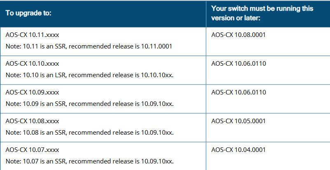This screenshot has height=170, width=330.
Task: Select AOS-CX 10.06.0110 in the 10.09 row
Action: tap(239, 92)
